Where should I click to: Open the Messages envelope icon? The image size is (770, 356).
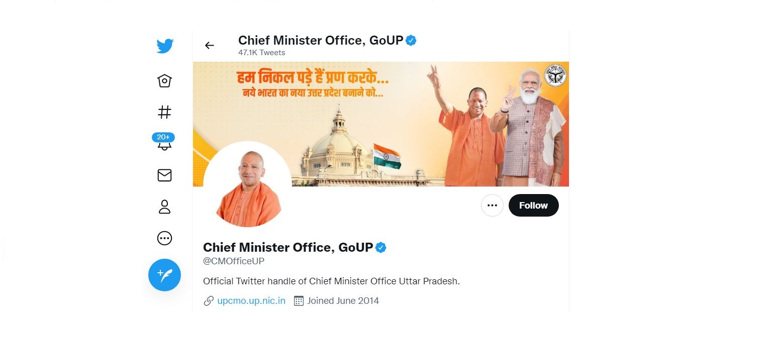tap(164, 175)
